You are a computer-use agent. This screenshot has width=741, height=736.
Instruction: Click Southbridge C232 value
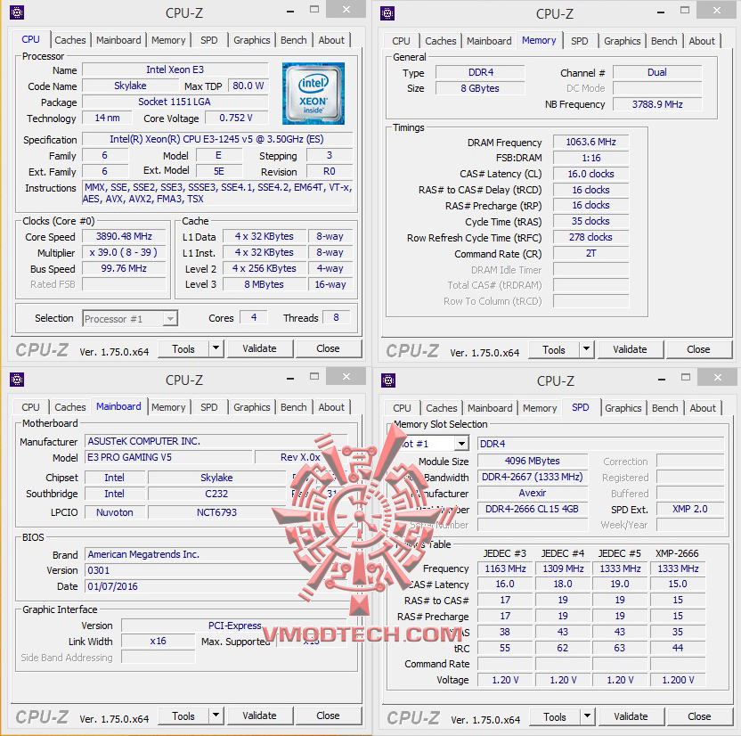(x=216, y=494)
